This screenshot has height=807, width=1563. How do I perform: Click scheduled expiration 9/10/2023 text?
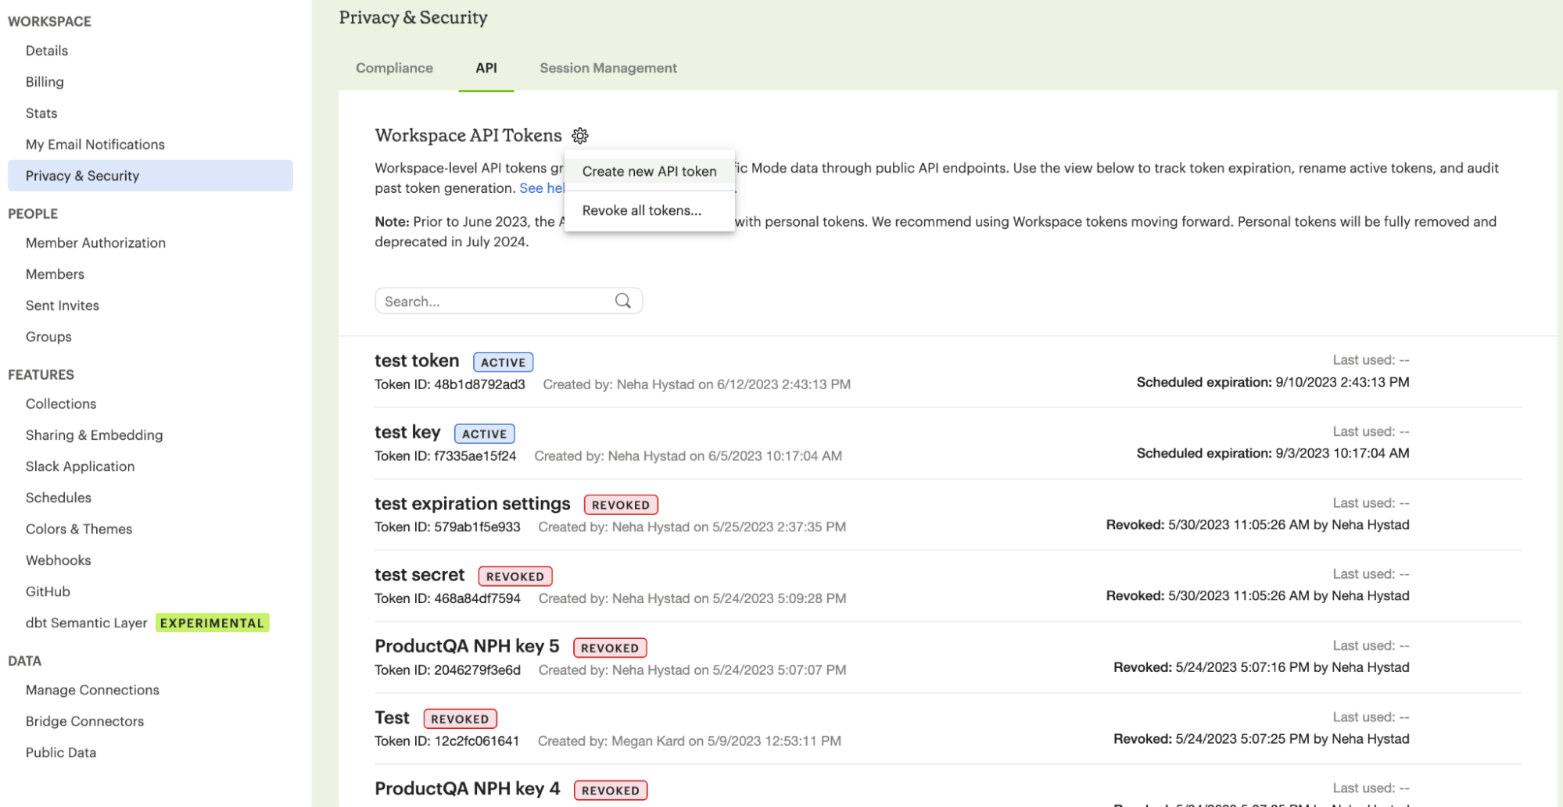pyautogui.click(x=1273, y=382)
